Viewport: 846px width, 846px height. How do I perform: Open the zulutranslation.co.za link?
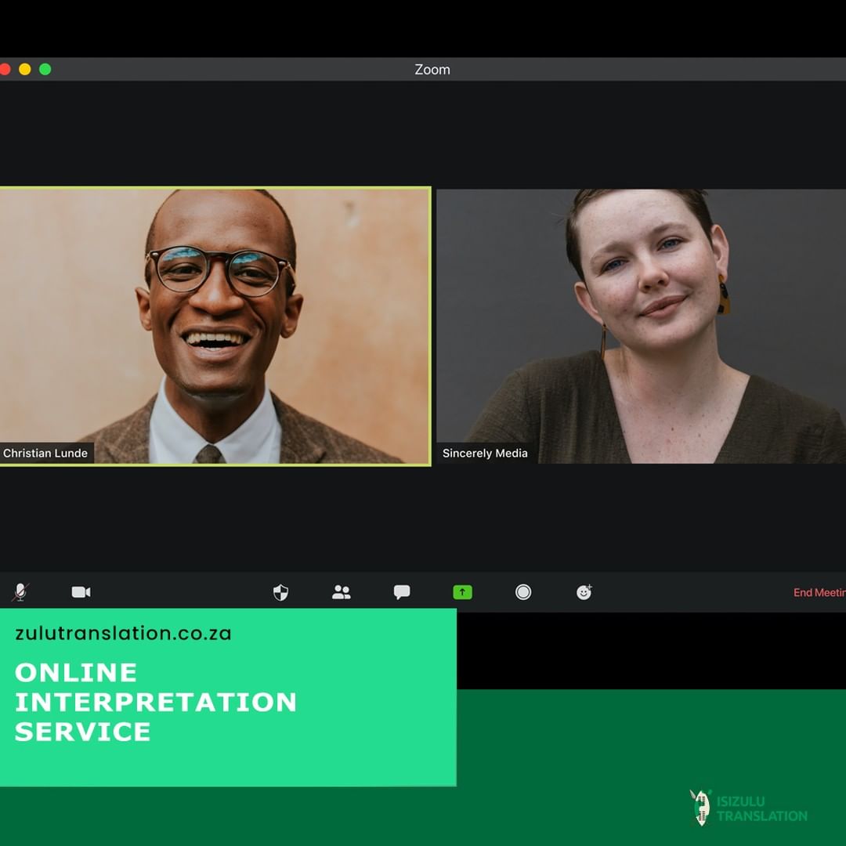pyautogui.click(x=123, y=633)
